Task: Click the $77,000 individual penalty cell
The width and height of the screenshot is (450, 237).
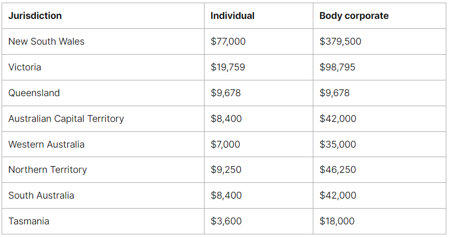Action: point(228,42)
